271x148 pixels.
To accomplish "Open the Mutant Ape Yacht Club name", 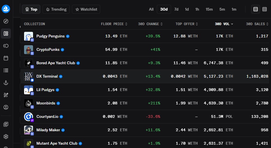I will click(x=57, y=143).
